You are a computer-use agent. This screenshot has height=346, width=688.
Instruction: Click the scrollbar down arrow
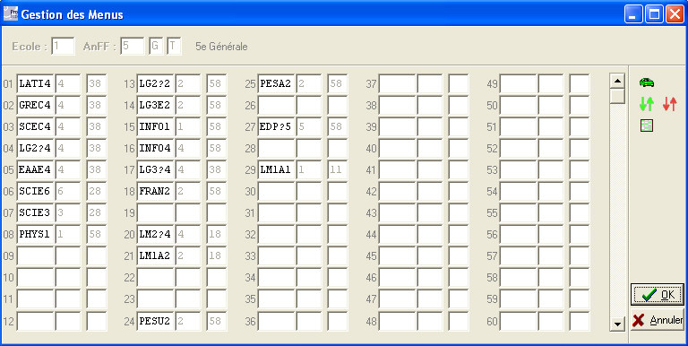click(x=618, y=324)
